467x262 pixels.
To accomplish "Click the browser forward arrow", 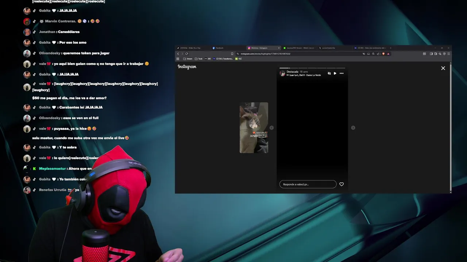I will click(182, 54).
